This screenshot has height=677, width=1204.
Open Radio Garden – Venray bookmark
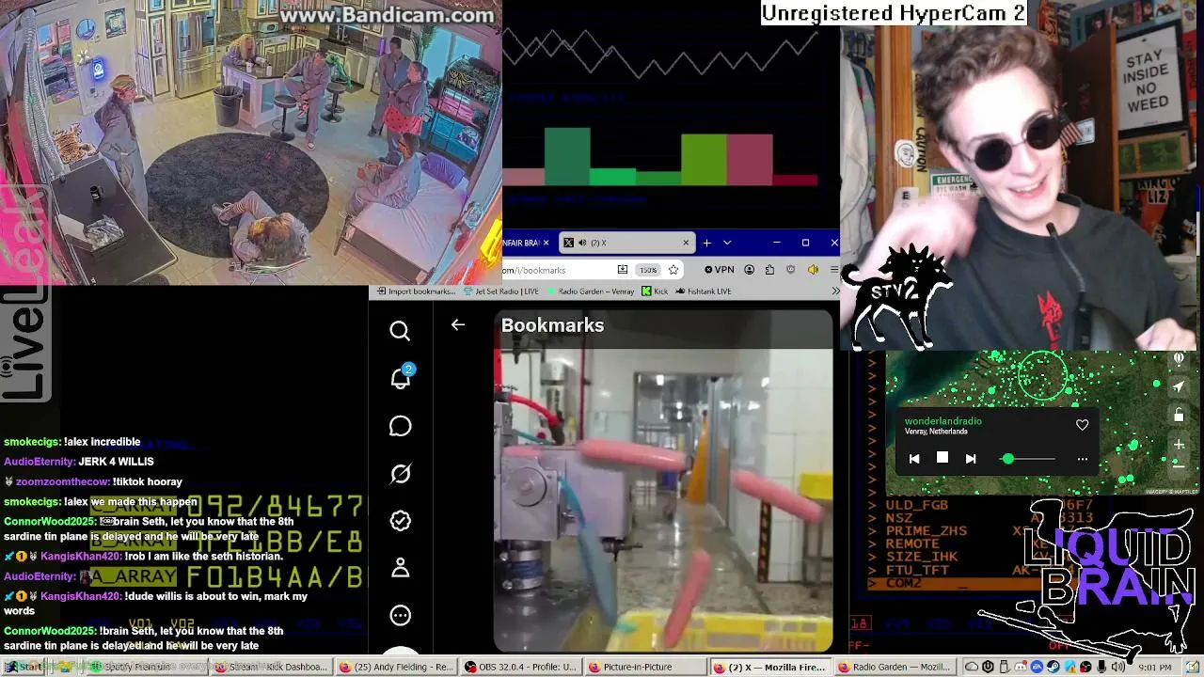click(x=590, y=291)
